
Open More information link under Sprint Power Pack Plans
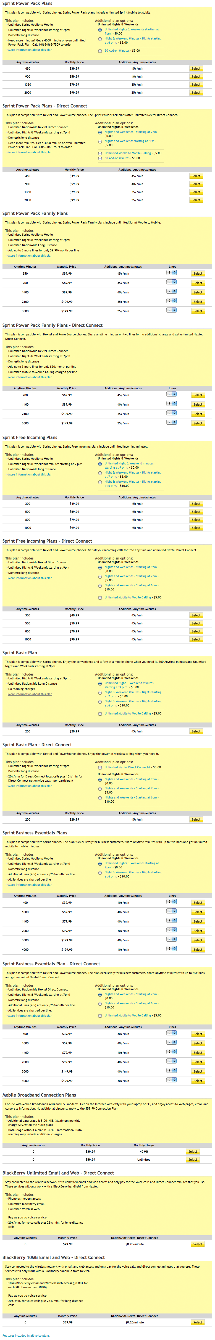[30, 50]
